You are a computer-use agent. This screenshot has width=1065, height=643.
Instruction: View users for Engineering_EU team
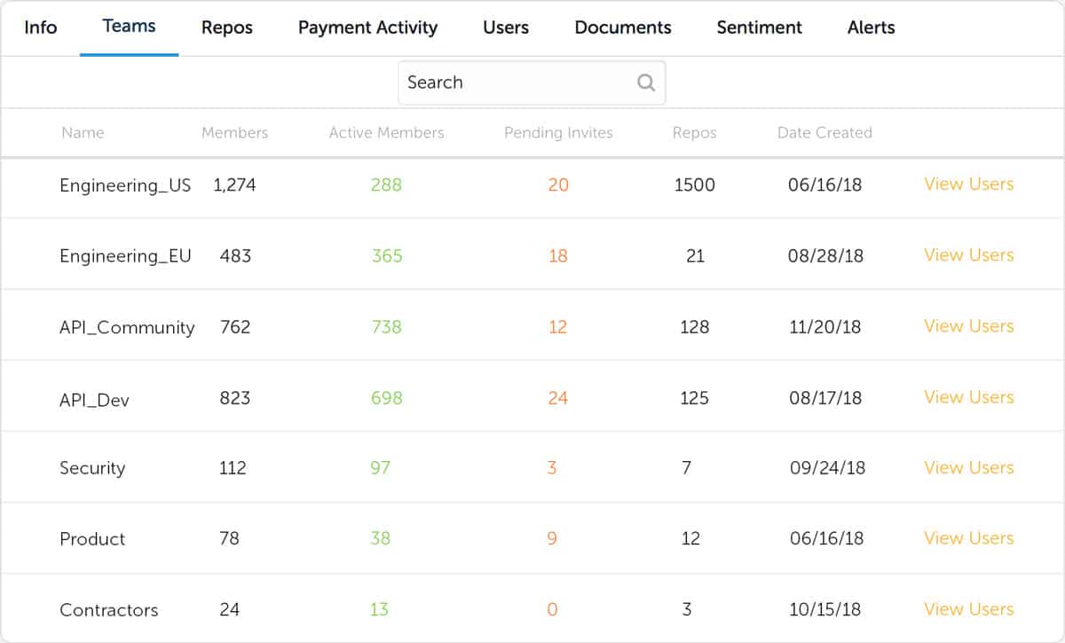(968, 255)
